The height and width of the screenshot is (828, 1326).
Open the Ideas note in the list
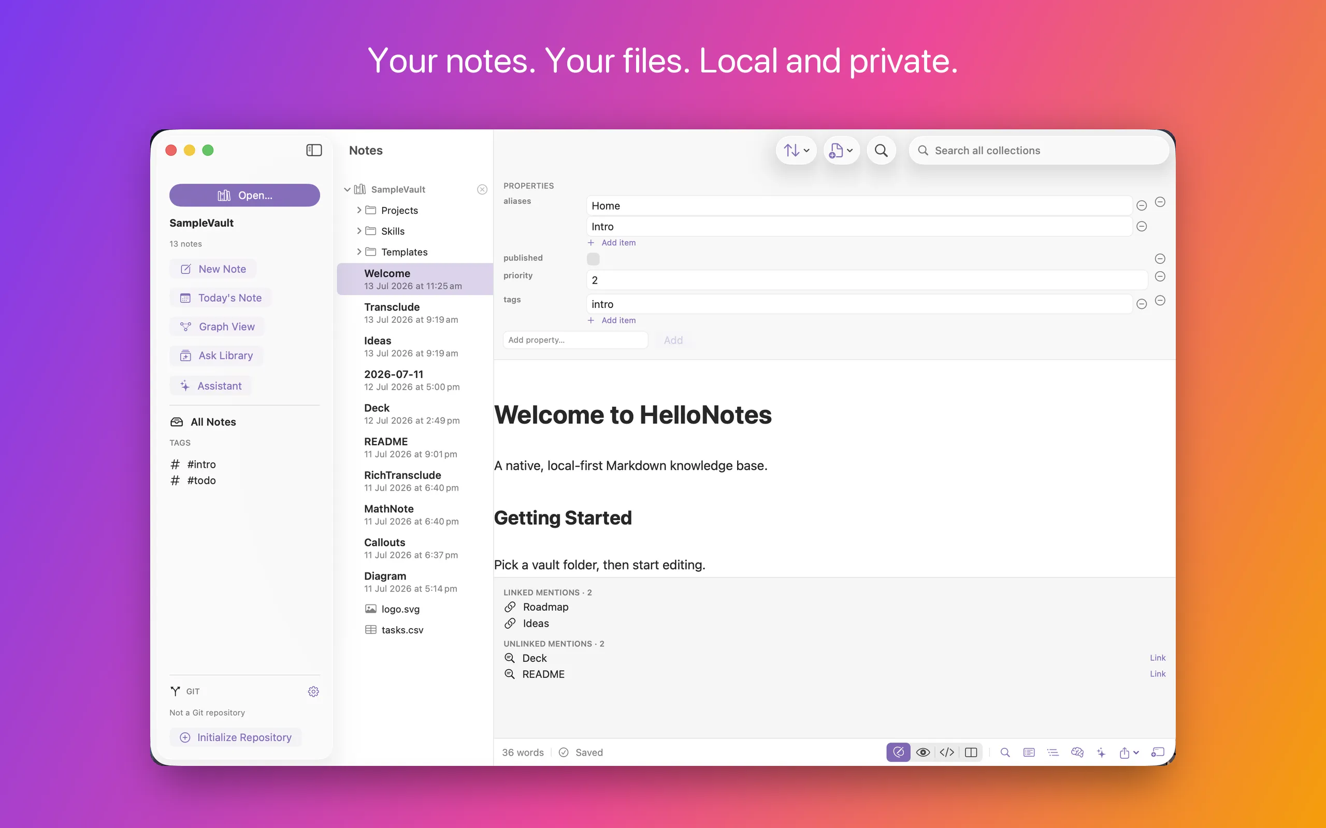[415, 347]
